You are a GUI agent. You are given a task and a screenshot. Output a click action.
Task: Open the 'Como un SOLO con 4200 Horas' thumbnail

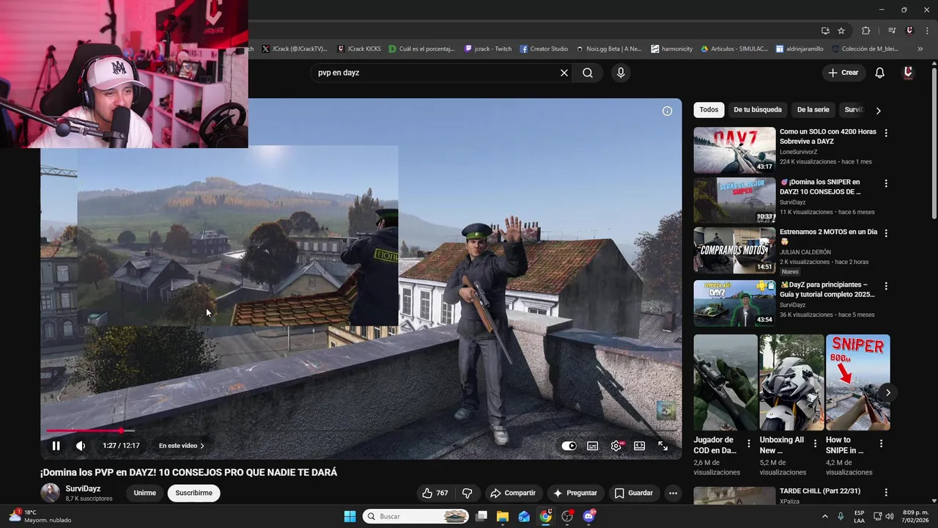[x=734, y=150]
